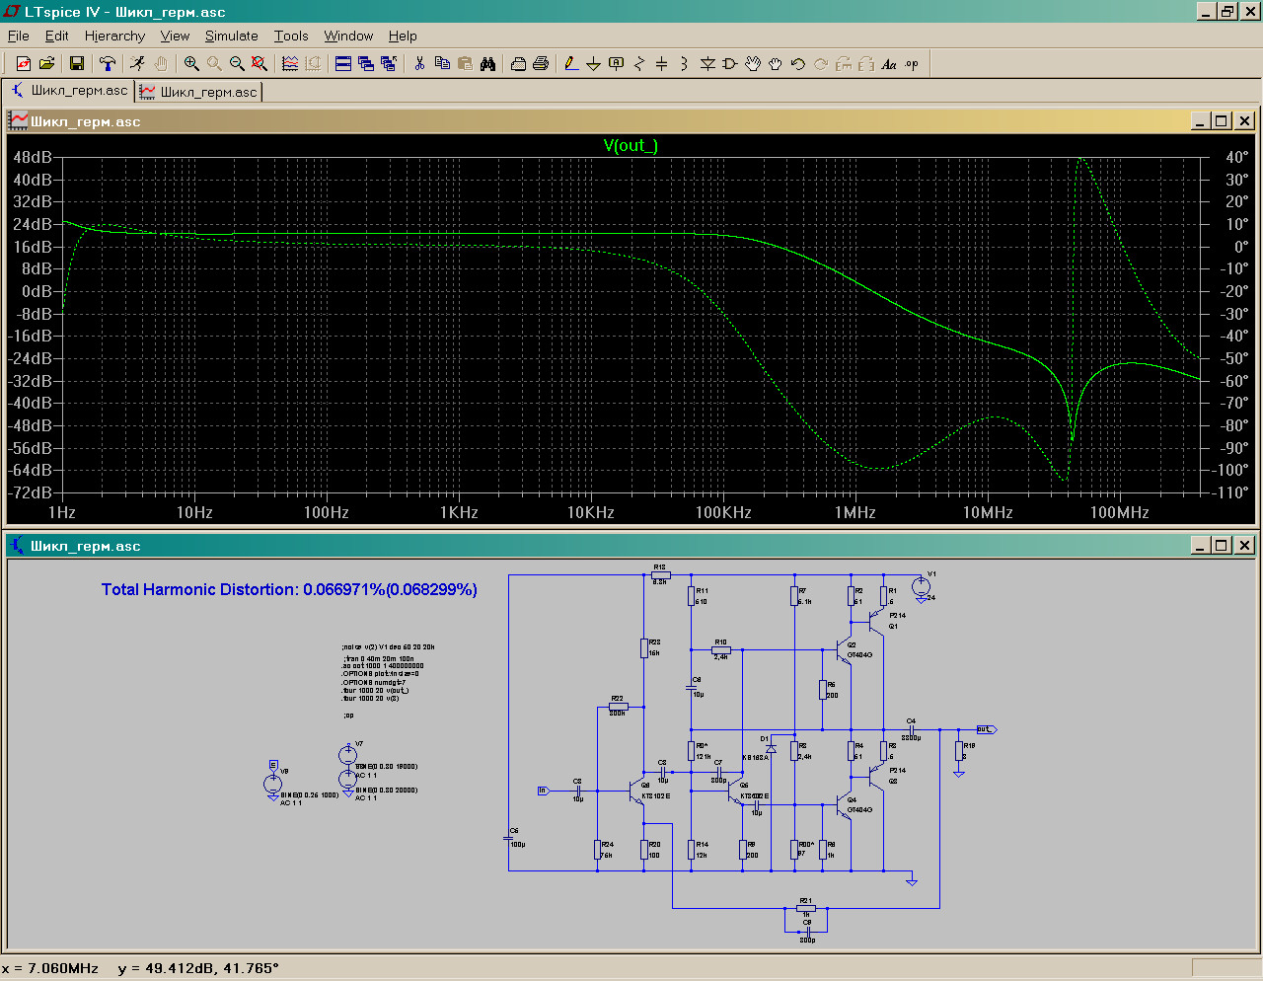The height and width of the screenshot is (981, 1263).
Task: Tile windows using the toolbar icon
Action: (x=343, y=64)
